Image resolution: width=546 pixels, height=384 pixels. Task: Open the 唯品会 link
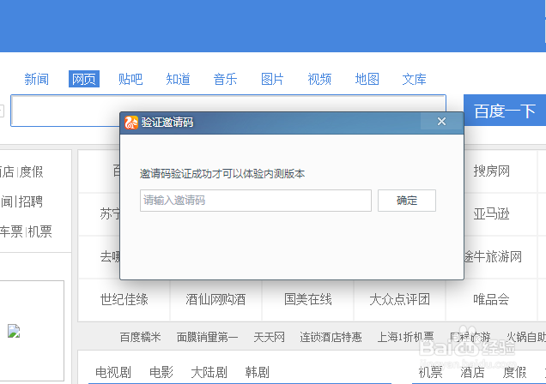491,299
